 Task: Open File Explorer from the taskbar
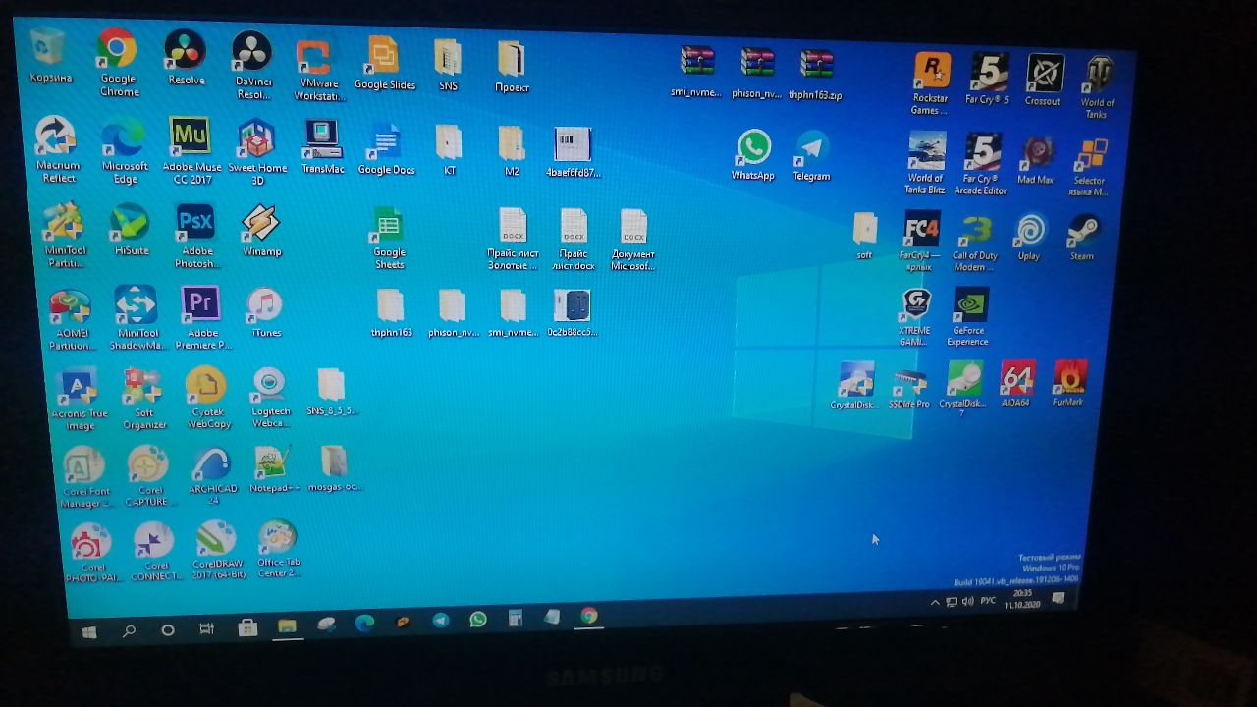[287, 625]
